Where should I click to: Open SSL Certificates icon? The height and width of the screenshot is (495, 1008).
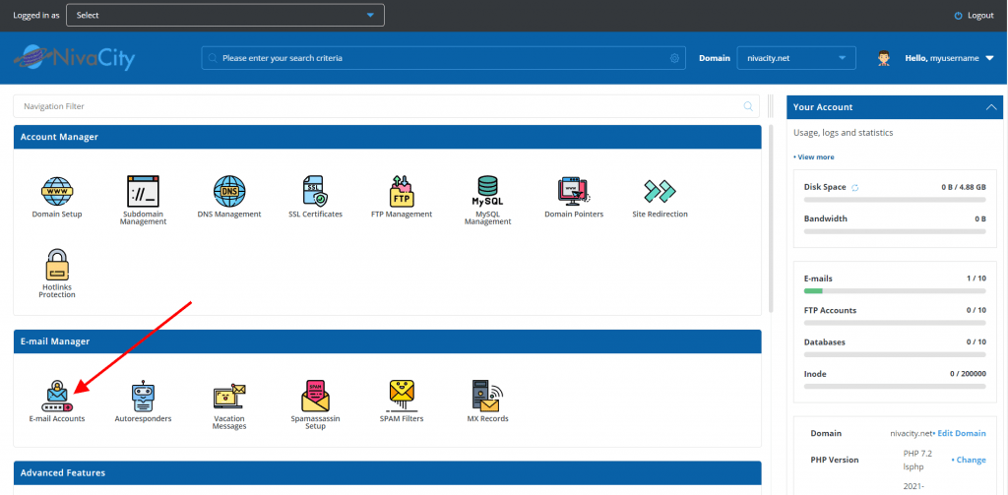(x=316, y=191)
